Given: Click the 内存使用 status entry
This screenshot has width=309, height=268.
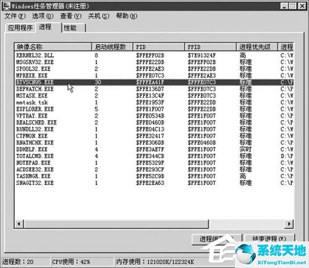Looking at the screenshot, I should 154,262.
